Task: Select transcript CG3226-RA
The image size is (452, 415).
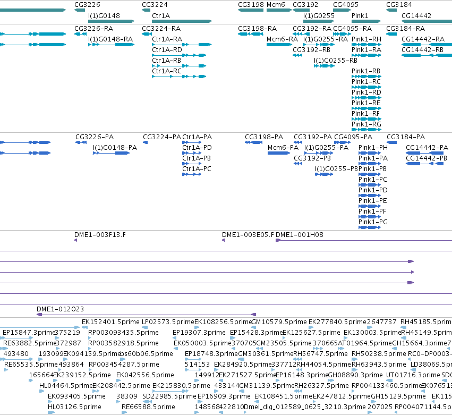Action: 93,29
